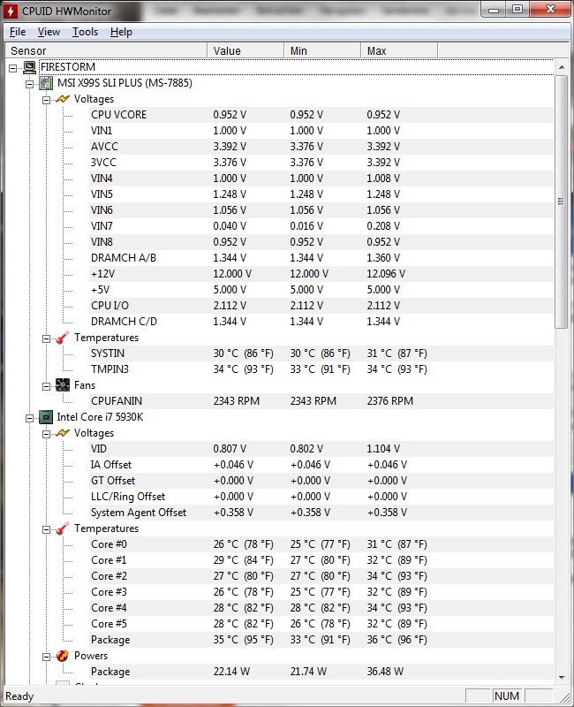Click the Value column header
This screenshot has width=574, height=707.
[x=245, y=51]
